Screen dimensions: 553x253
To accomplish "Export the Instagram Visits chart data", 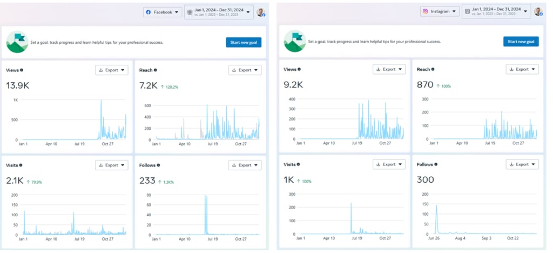I will [x=389, y=164].
